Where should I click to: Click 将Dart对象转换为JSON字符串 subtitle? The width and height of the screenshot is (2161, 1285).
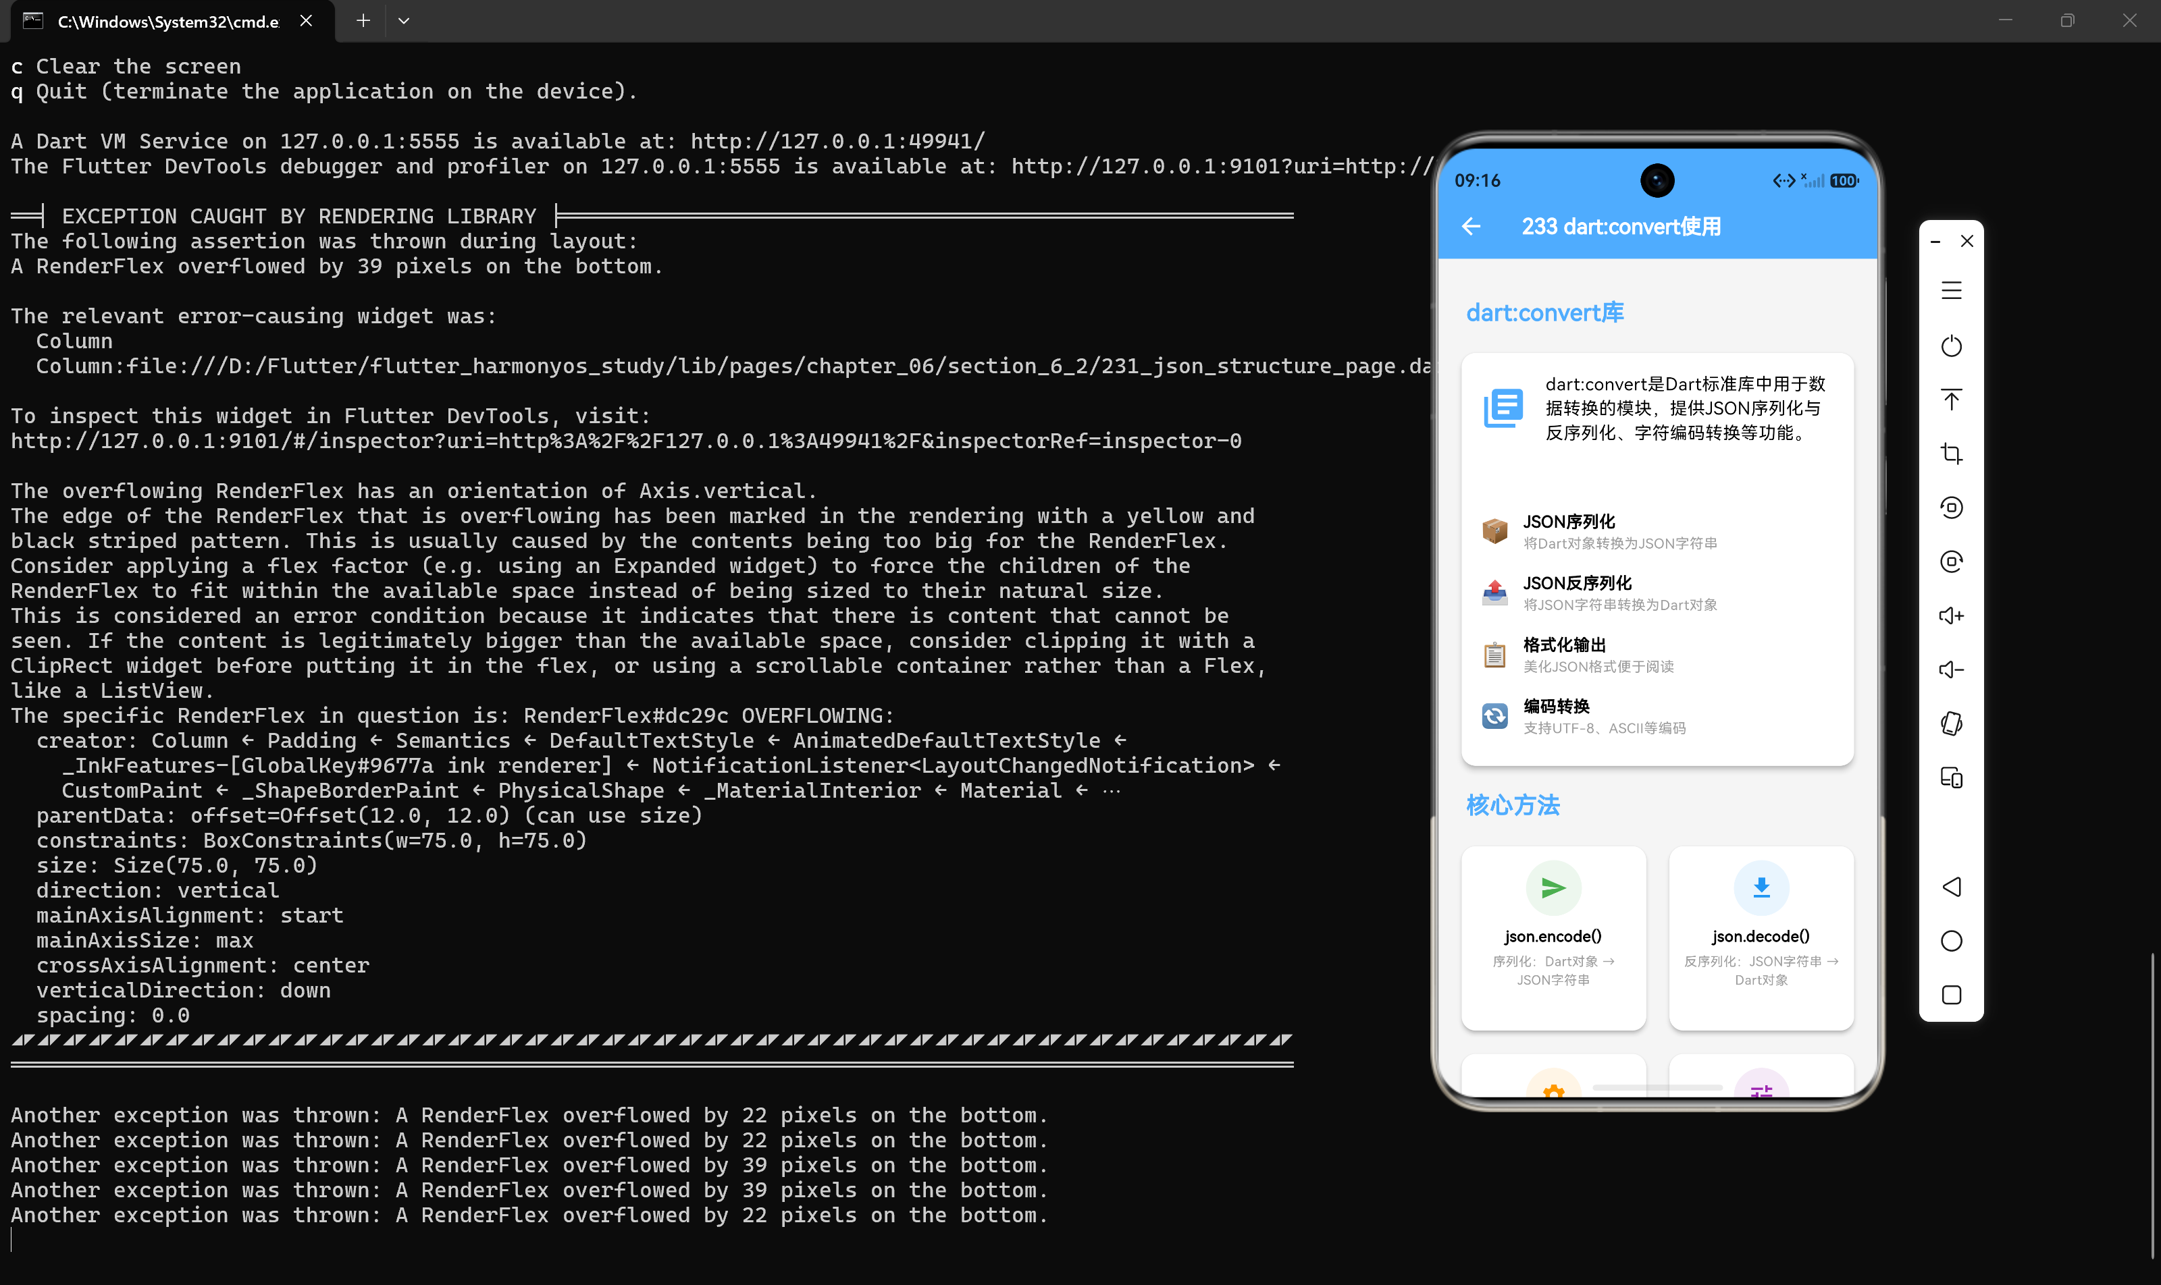point(1620,544)
